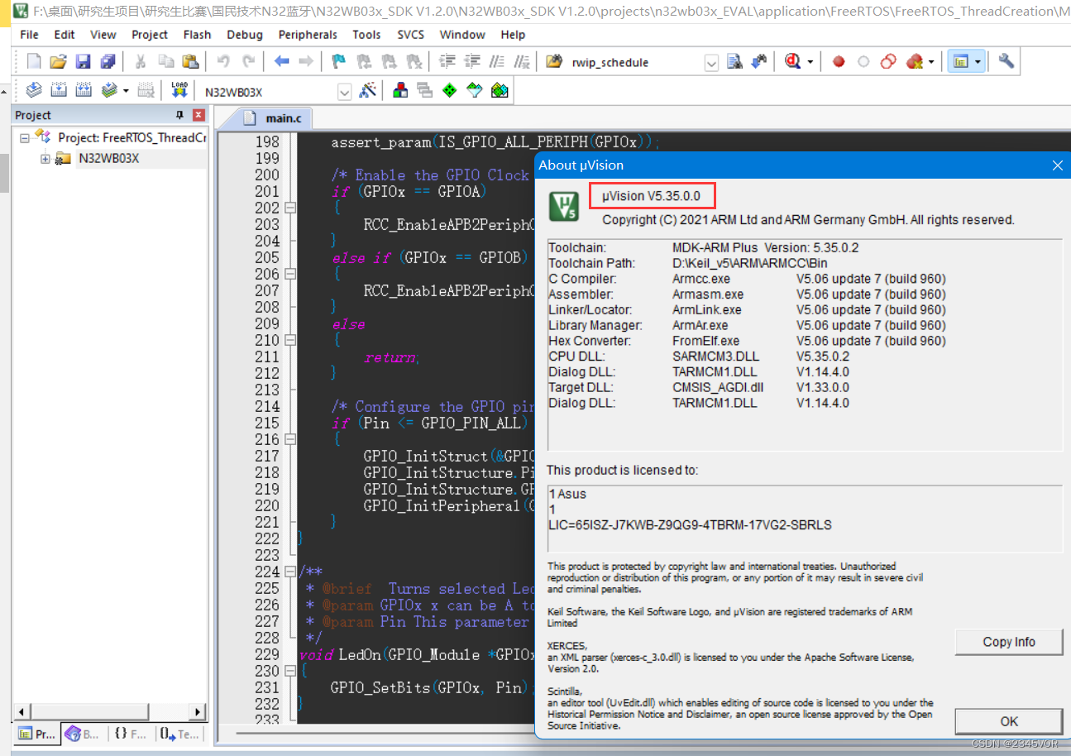Indent the selected text lines
Viewport: 1071px width, 756px height.
coord(447,62)
